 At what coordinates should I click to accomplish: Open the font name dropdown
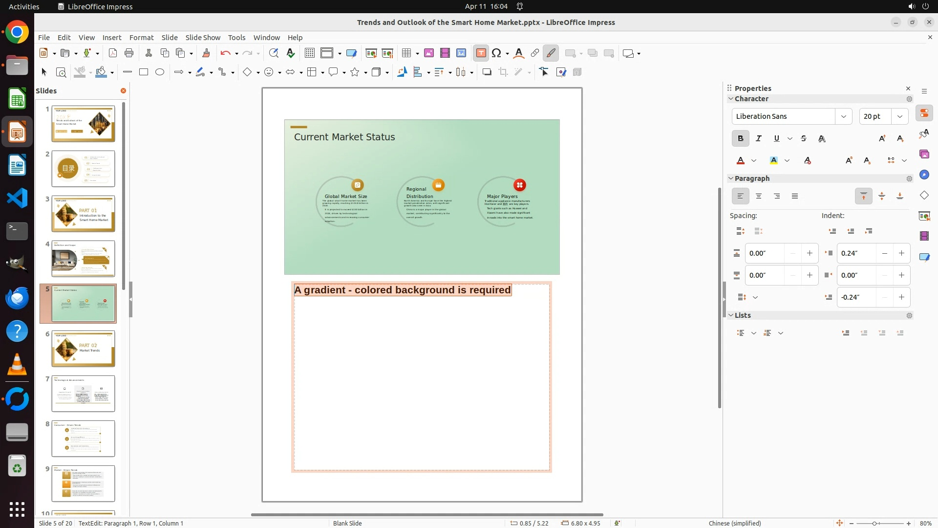coord(844,116)
